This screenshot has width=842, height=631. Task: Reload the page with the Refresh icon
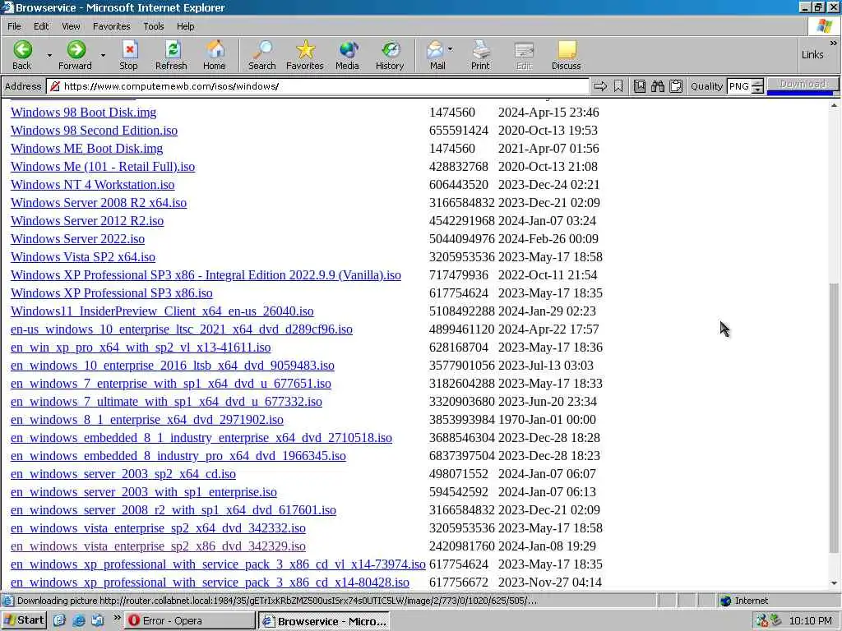coord(172,50)
